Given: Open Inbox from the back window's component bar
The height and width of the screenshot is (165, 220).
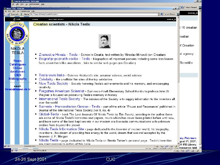Looking at the screenshot, I should [x=183, y=151].
